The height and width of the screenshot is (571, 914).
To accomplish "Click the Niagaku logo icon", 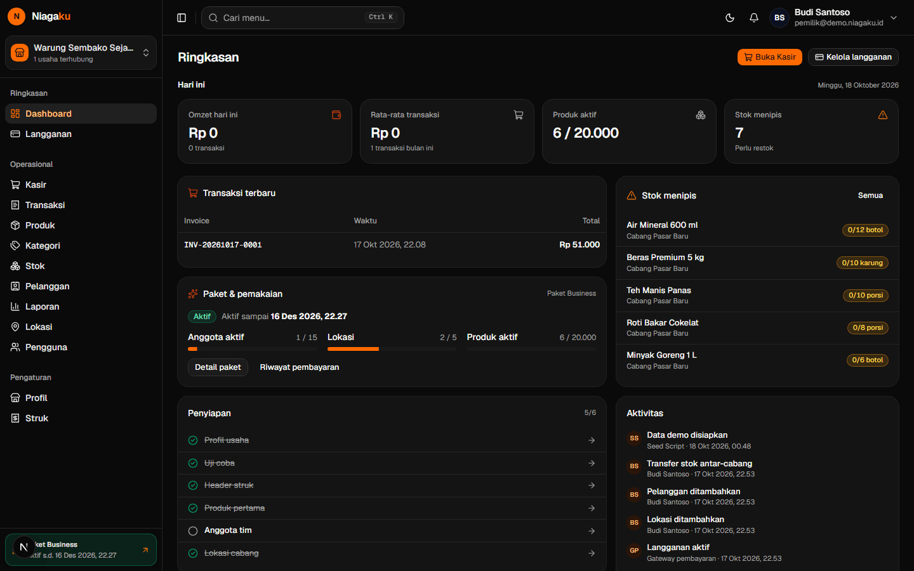I will coord(17,16).
